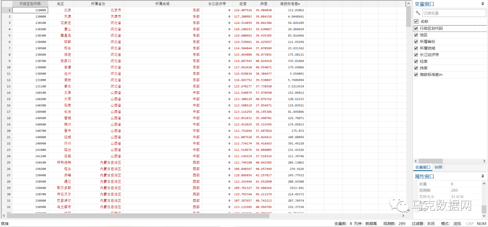Click elevation value 175.072
Viewport: 488px width, 227px height.
coord(290,130)
